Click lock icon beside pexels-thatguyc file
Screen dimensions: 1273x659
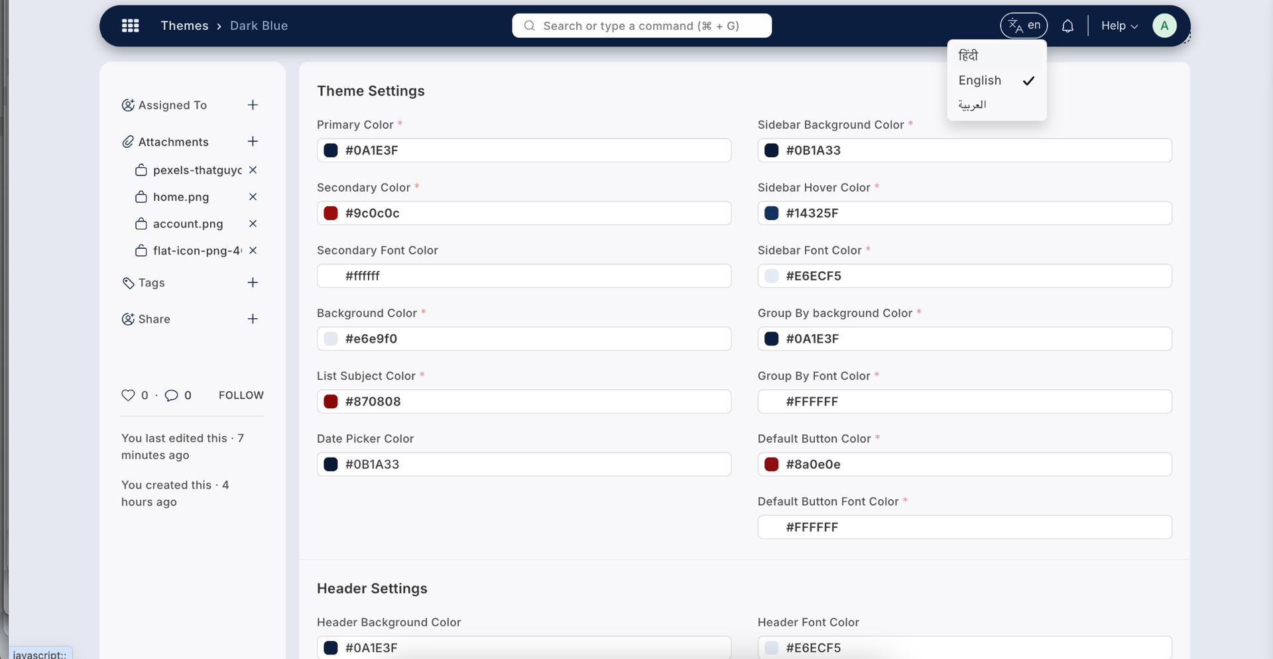[x=141, y=170]
